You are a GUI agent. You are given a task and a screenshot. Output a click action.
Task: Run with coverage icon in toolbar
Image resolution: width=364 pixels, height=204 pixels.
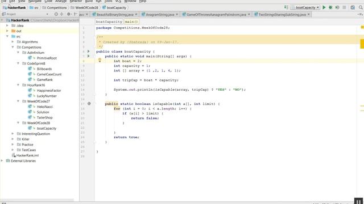[337, 7]
